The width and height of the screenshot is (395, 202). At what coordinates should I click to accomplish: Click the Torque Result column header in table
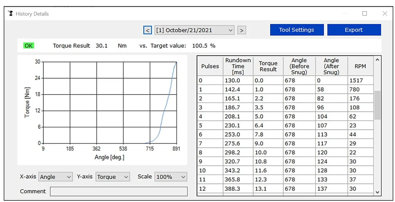(268, 66)
